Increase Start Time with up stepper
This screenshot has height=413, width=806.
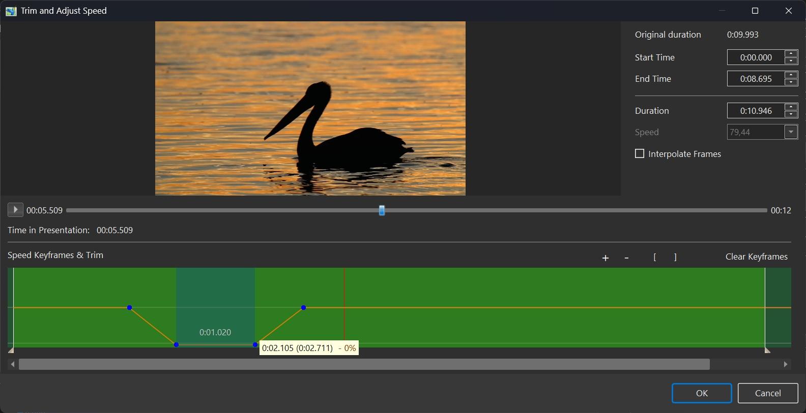click(791, 54)
